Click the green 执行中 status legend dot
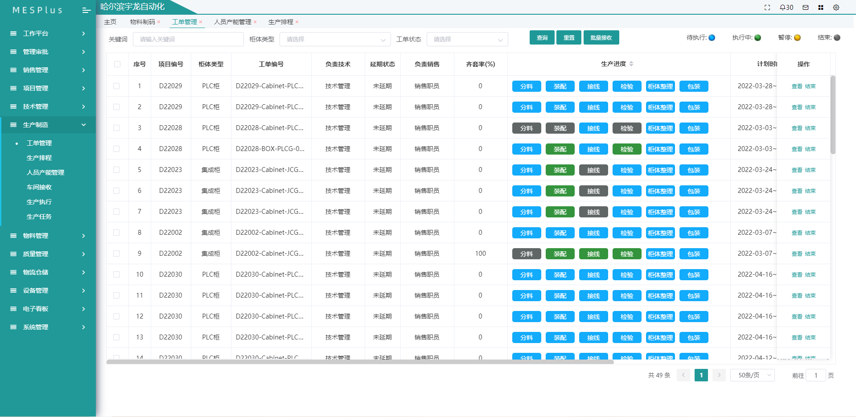 point(757,38)
